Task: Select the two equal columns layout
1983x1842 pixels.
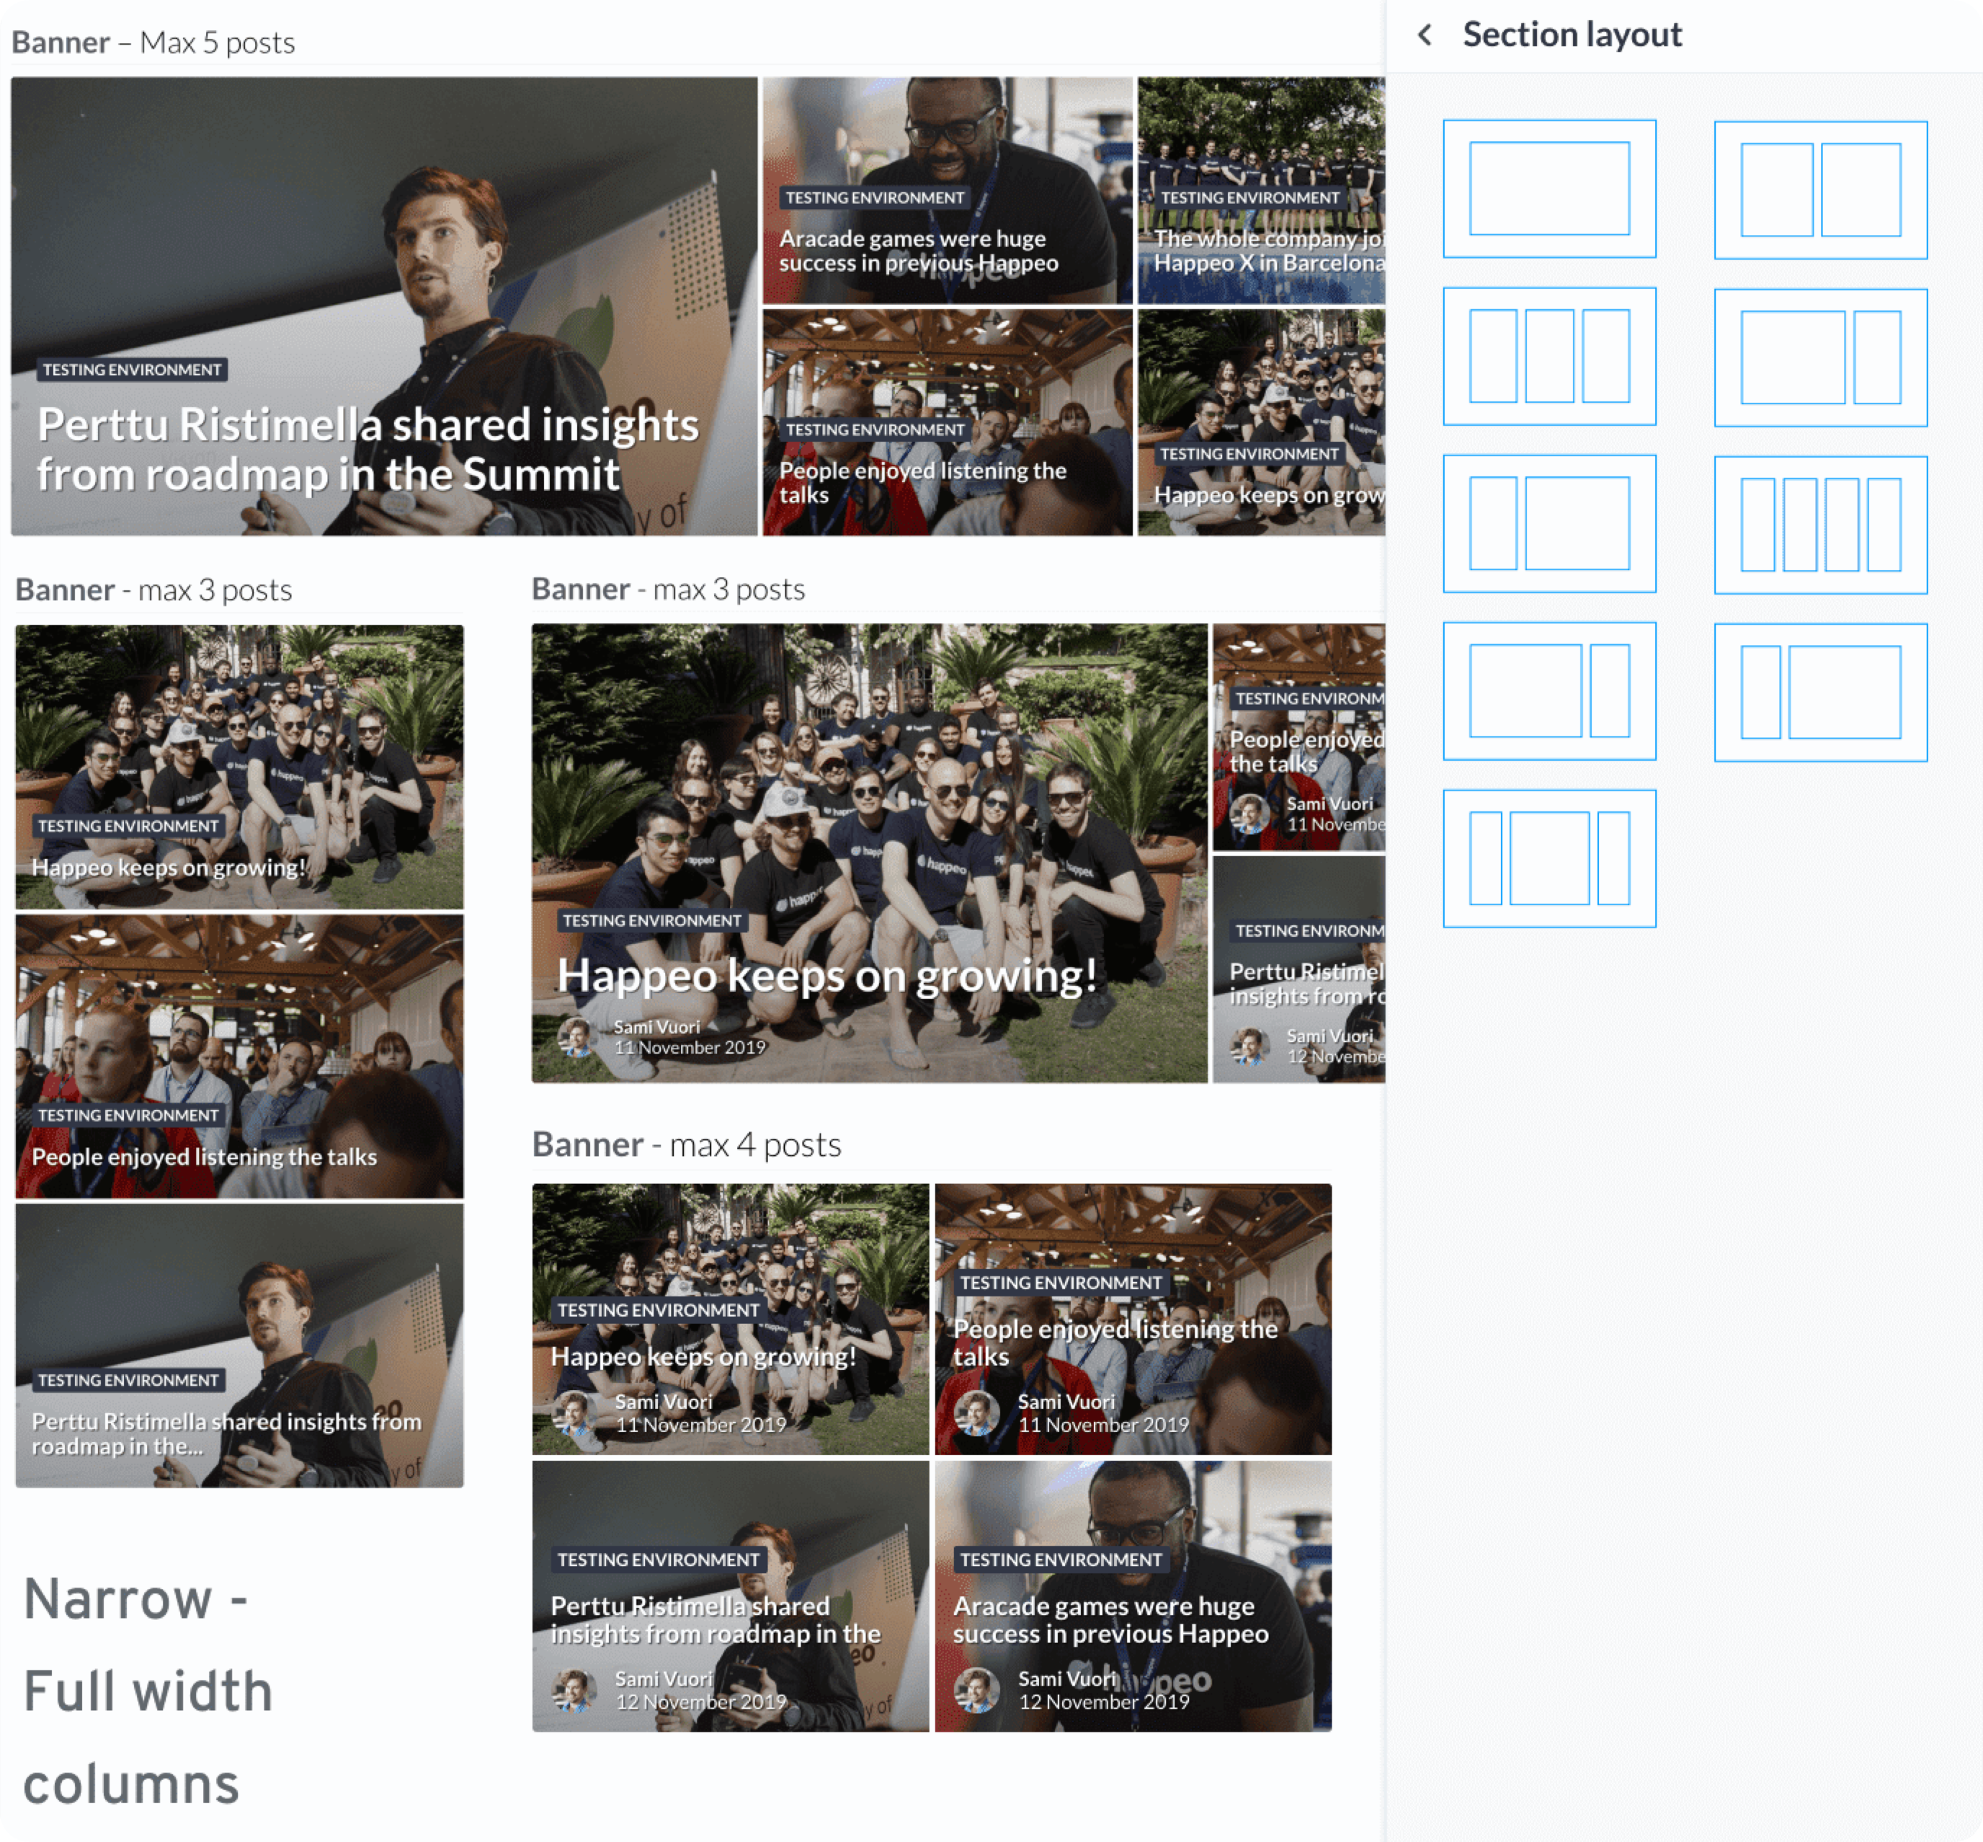Action: [1821, 190]
